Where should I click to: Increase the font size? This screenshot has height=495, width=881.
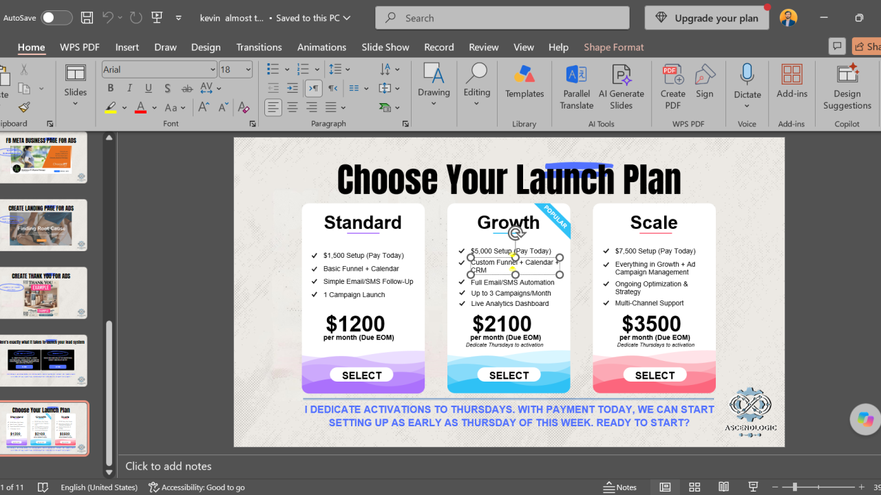[x=204, y=107]
